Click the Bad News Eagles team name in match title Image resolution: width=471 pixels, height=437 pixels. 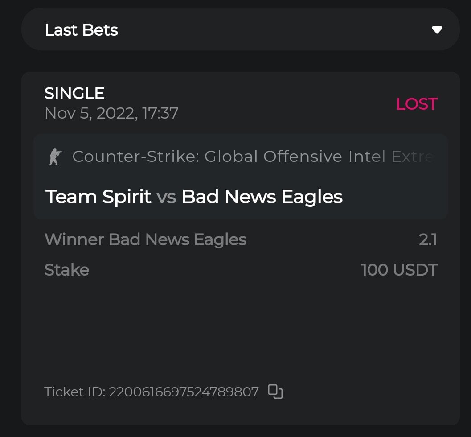pos(262,197)
